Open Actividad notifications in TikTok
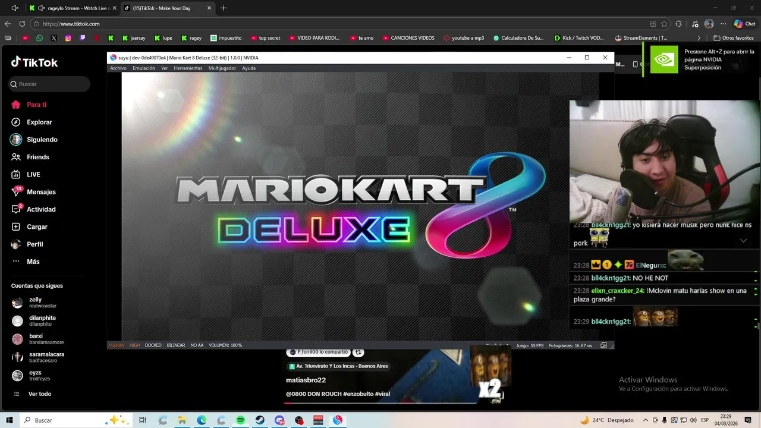Viewport: 761px width, 428px height. pos(33,209)
